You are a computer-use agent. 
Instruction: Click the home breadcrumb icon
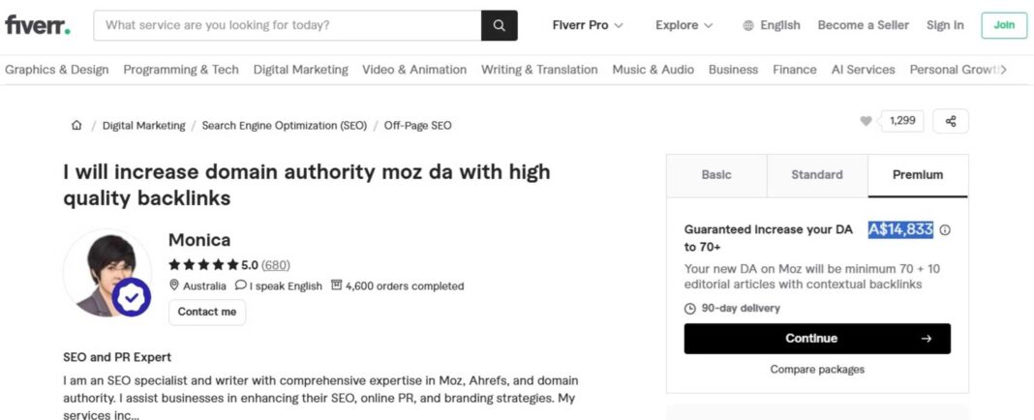click(x=76, y=125)
